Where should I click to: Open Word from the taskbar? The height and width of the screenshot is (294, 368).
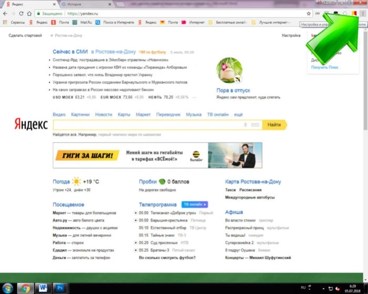43,288
